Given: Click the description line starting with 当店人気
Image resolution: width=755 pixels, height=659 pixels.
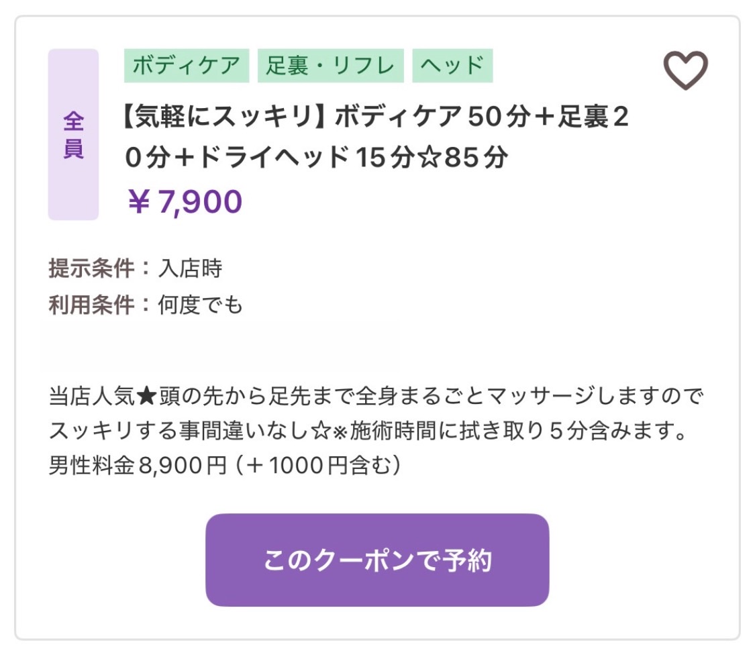Looking at the screenshot, I should tap(376, 396).
